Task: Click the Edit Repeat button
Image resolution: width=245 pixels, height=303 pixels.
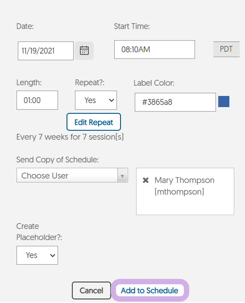Action: pos(94,122)
